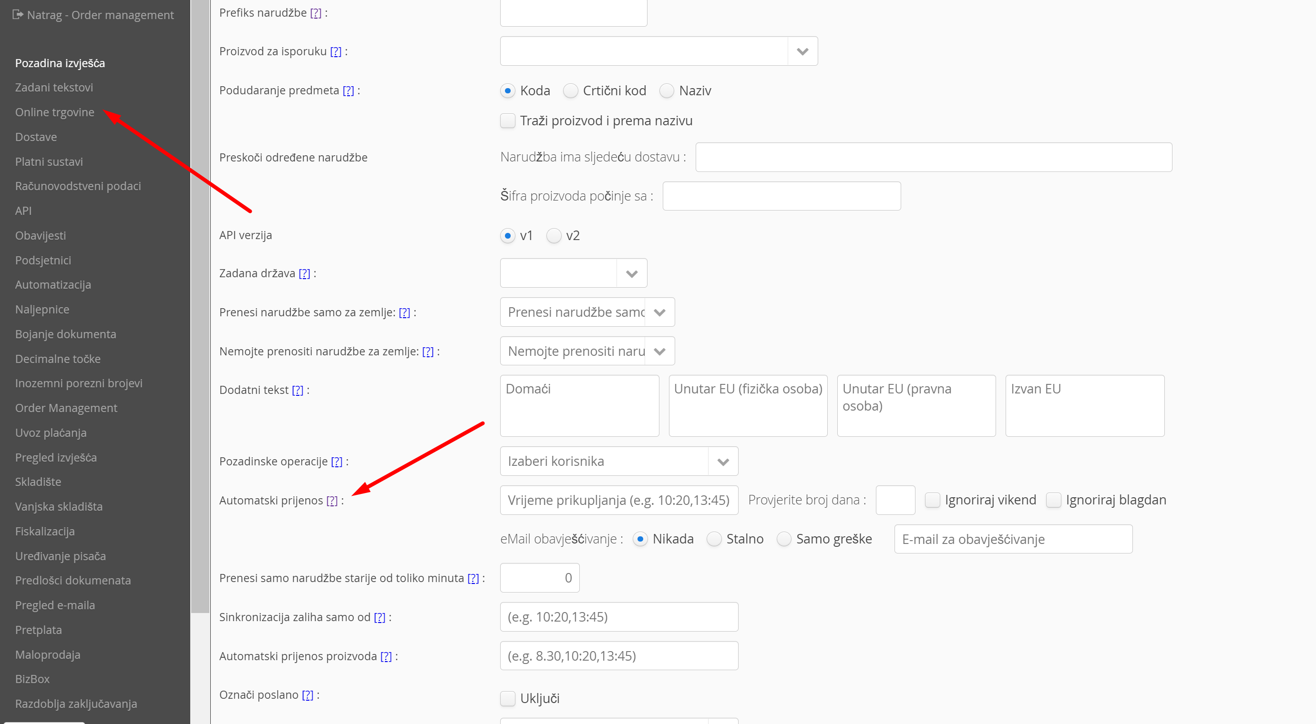Check the Ignoriraj vikend box

(932, 500)
